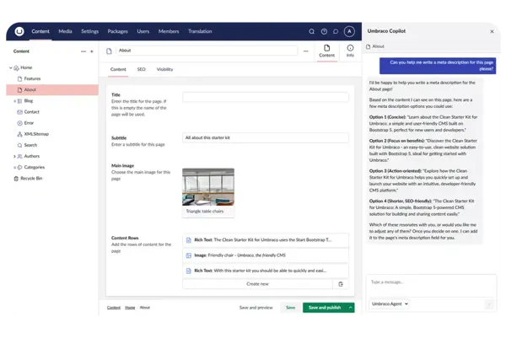Open the search magnifier in header
The image size is (506, 338).
(x=311, y=31)
